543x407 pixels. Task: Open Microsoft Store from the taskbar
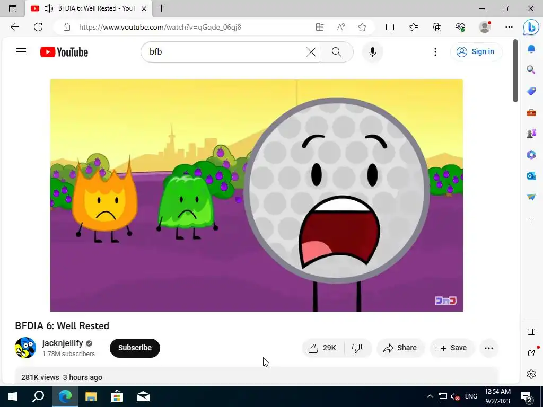pos(117,396)
